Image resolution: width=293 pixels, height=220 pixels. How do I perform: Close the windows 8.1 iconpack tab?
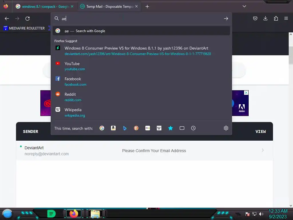(x=72, y=7)
